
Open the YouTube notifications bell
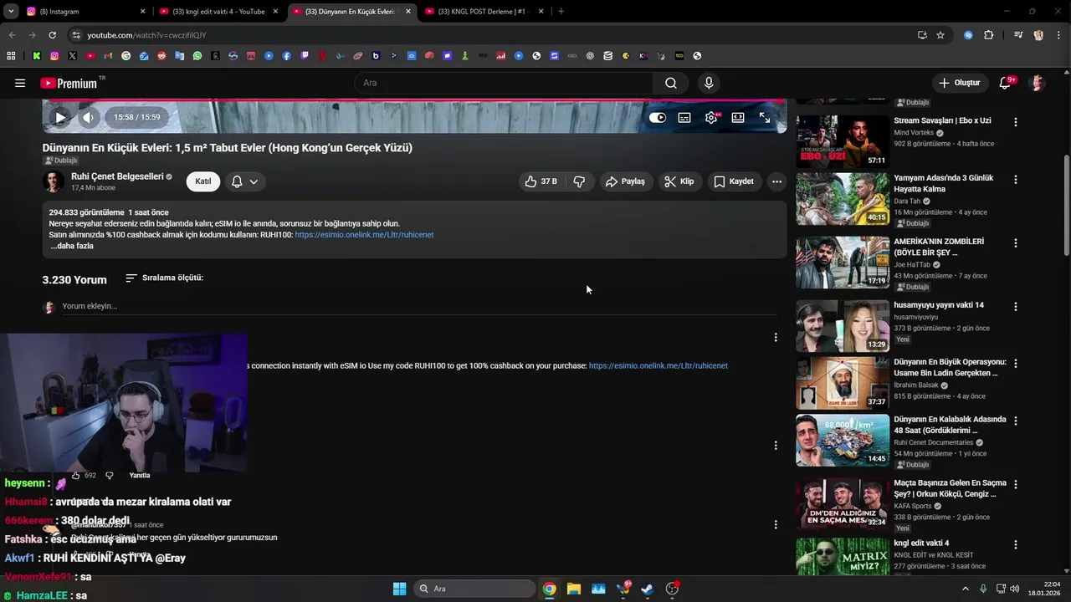click(1006, 83)
